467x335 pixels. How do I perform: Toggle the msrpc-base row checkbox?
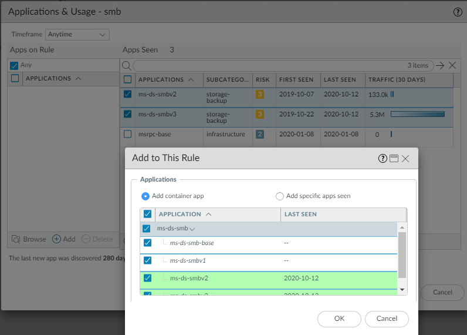pos(128,134)
